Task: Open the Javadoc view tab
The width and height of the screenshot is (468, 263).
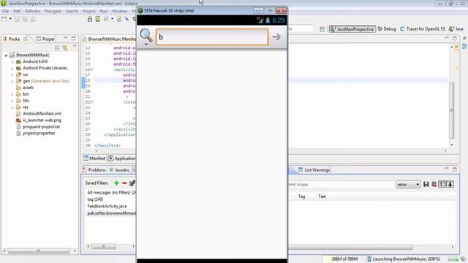Action: [119, 170]
